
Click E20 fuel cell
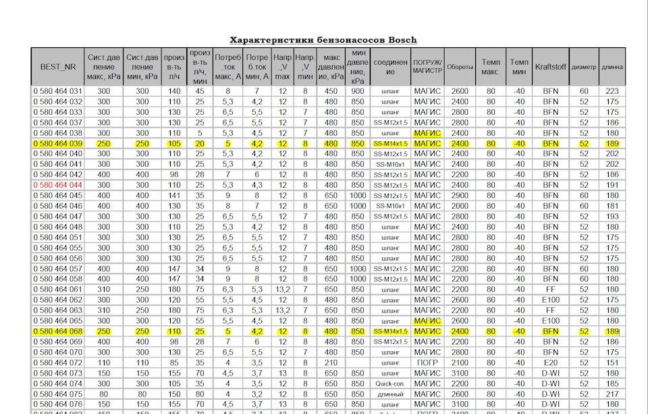pyautogui.click(x=551, y=363)
